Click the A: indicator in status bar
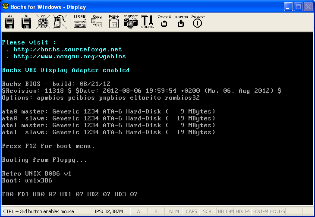 click(139, 211)
